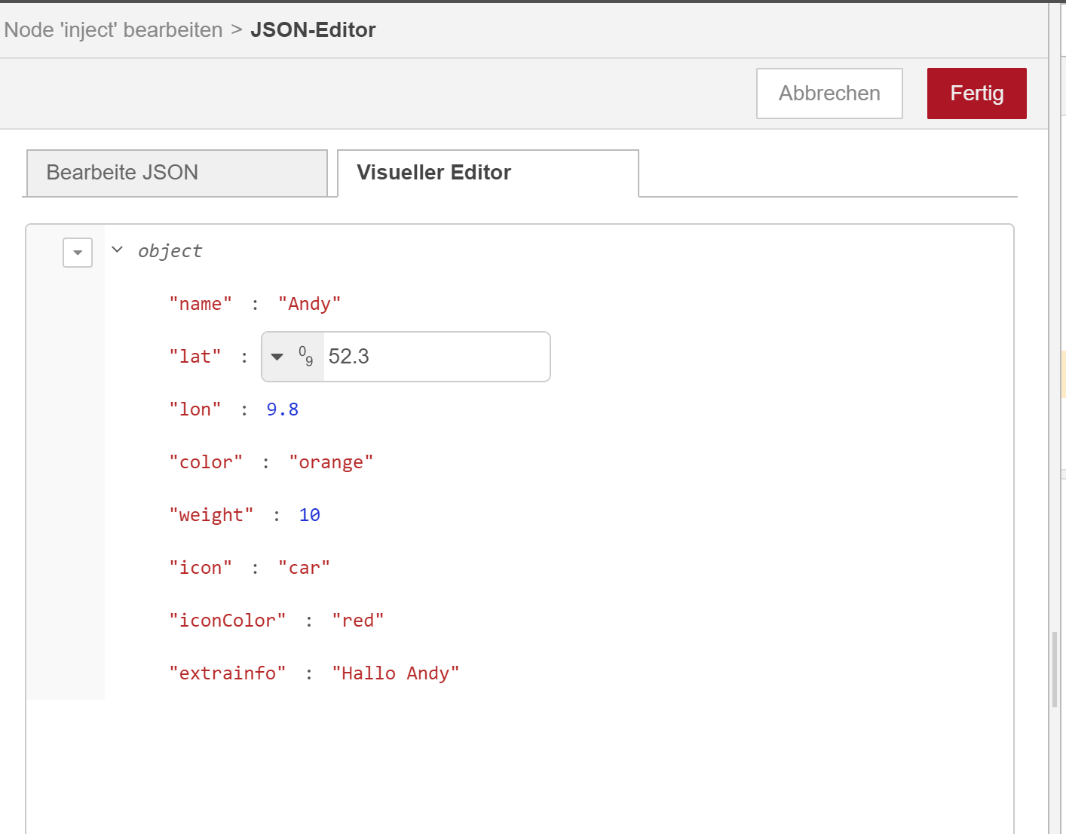Click the "color" key
Viewport: 1066px width, 834px height.
point(206,462)
